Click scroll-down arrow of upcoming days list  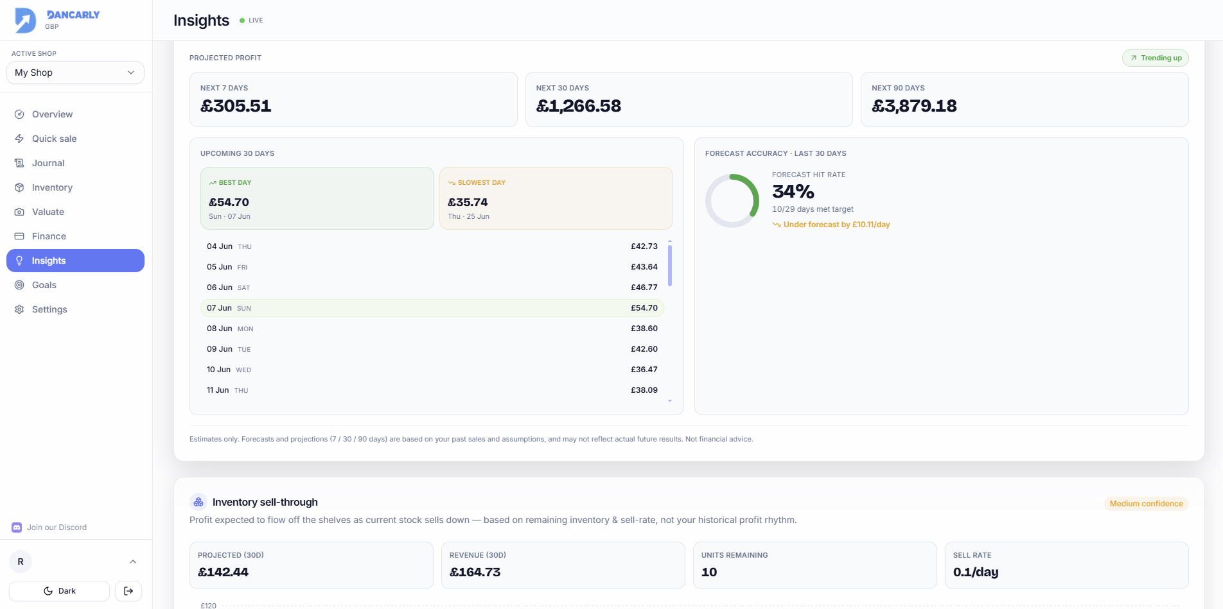coord(670,401)
